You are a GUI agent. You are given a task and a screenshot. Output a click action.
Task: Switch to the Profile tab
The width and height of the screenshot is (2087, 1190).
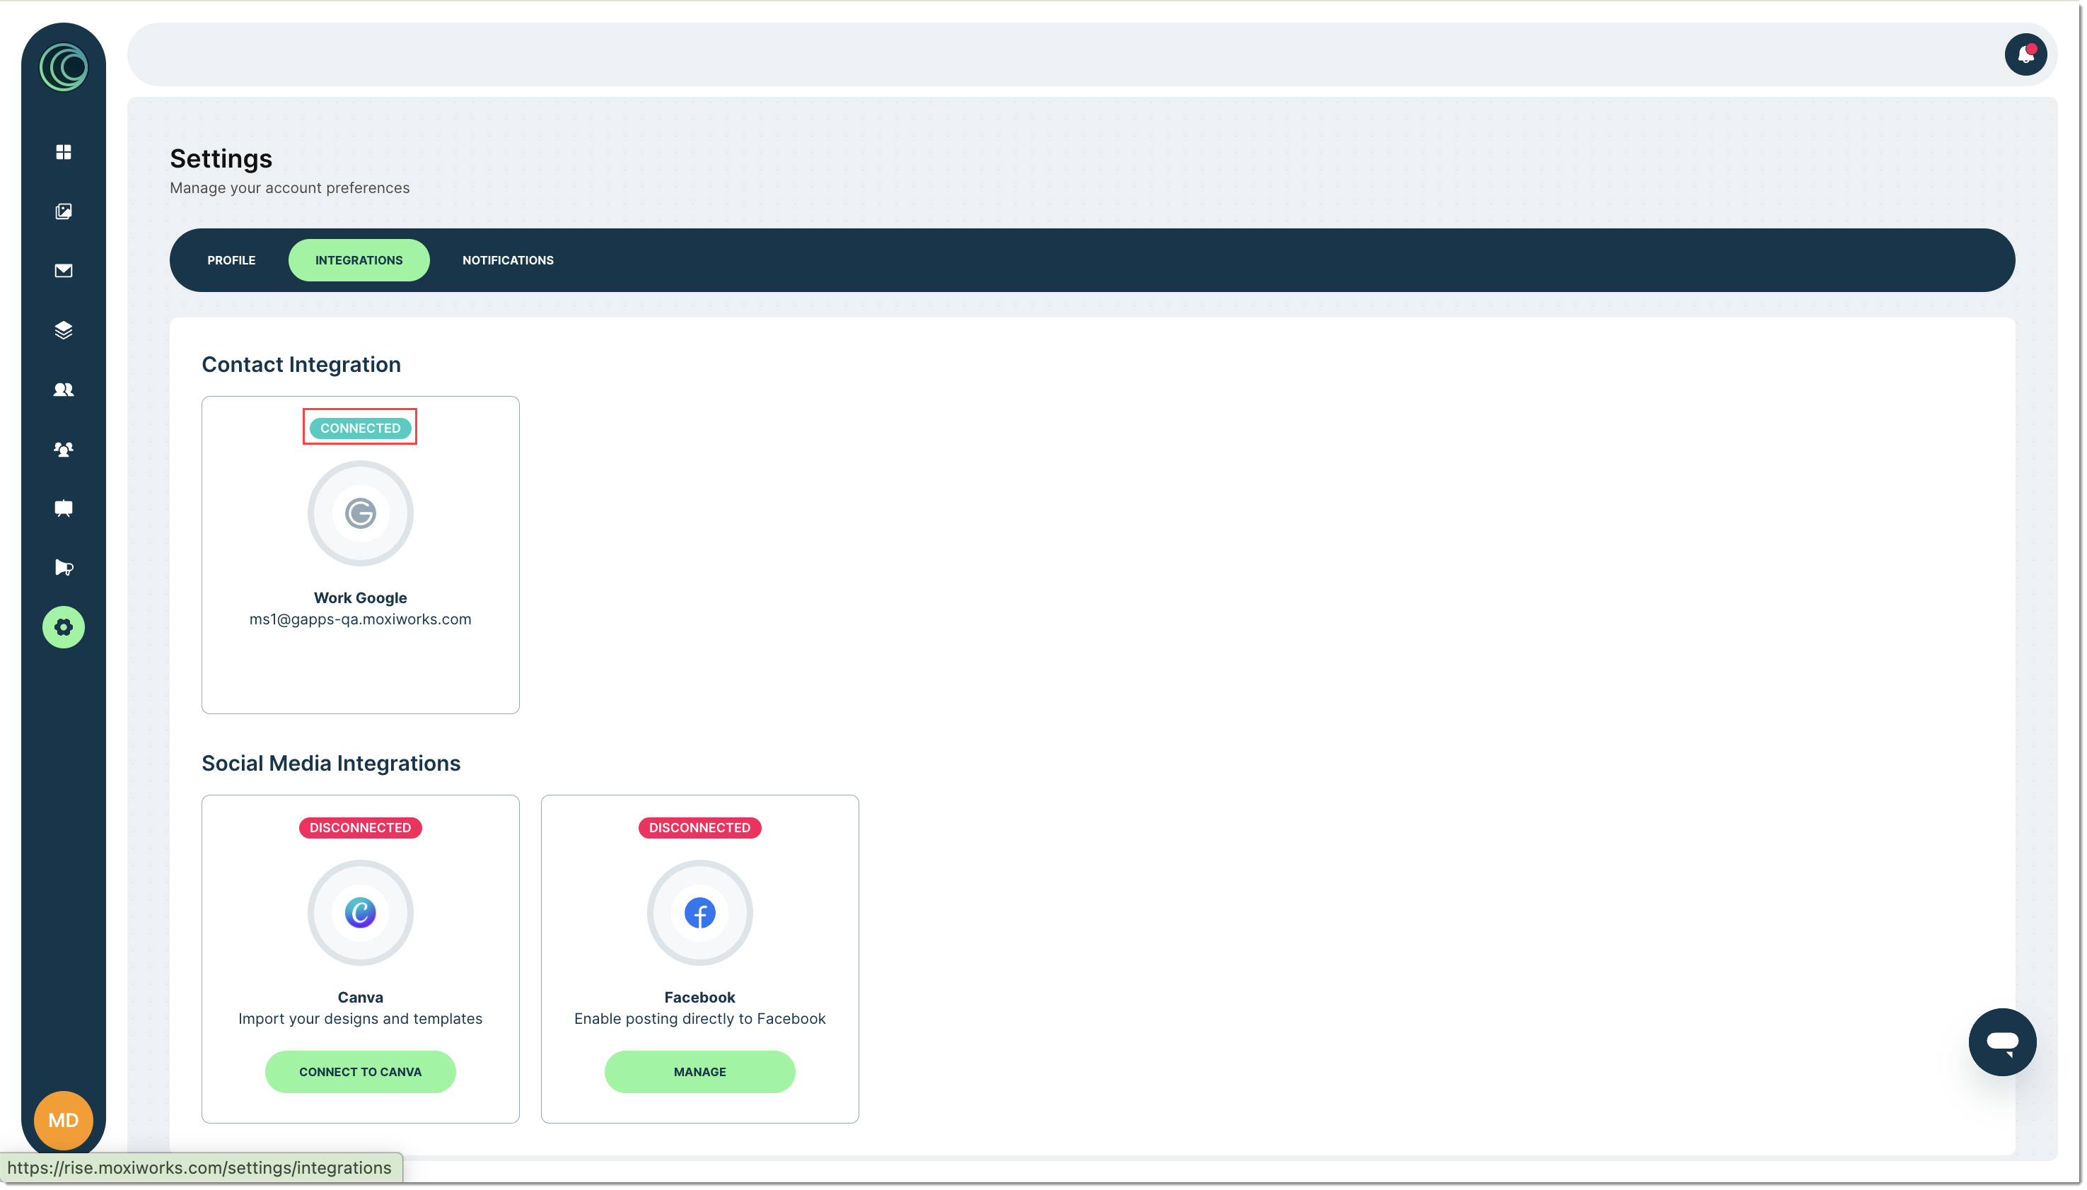pyautogui.click(x=231, y=260)
